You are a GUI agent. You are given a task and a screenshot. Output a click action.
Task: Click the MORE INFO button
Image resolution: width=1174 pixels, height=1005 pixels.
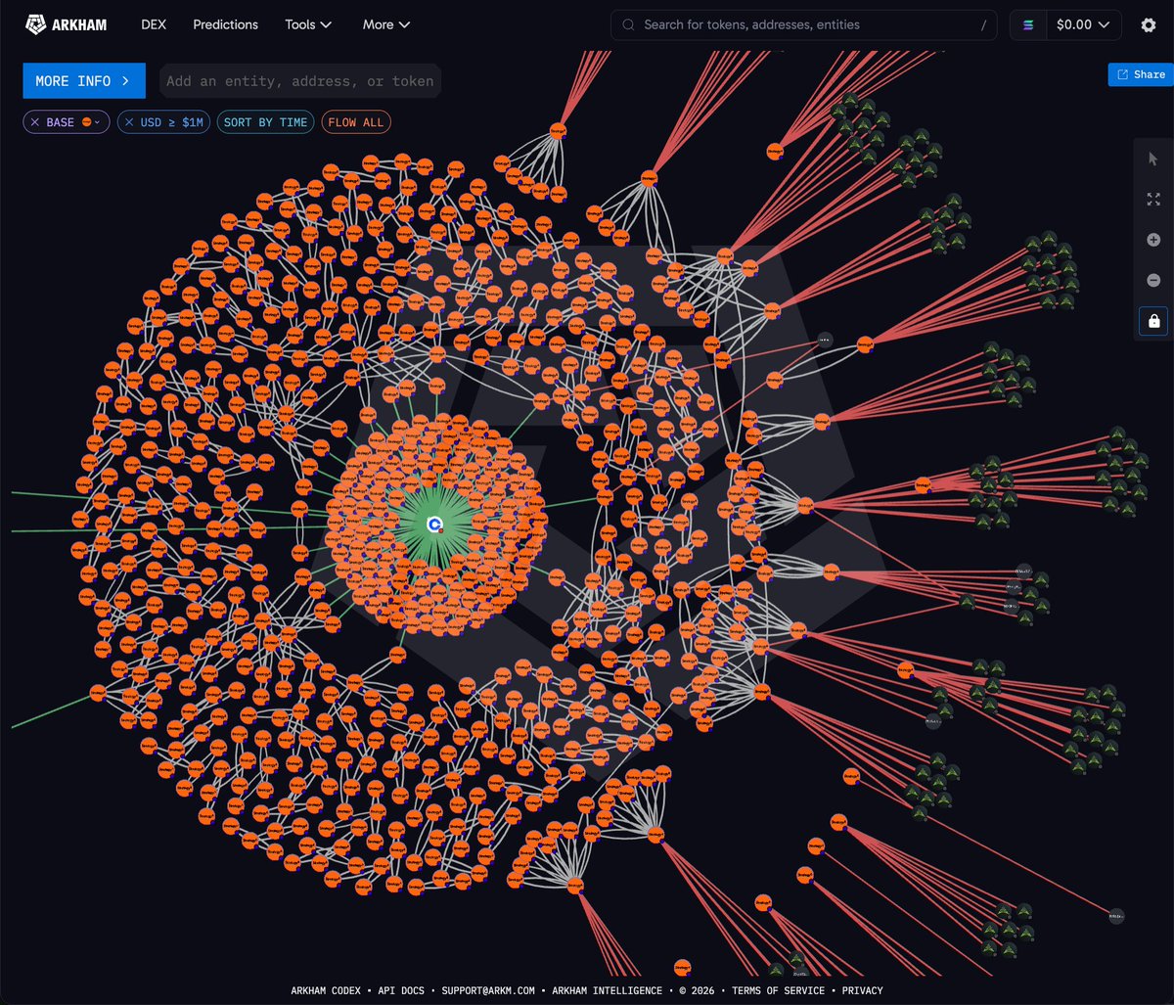tap(84, 81)
